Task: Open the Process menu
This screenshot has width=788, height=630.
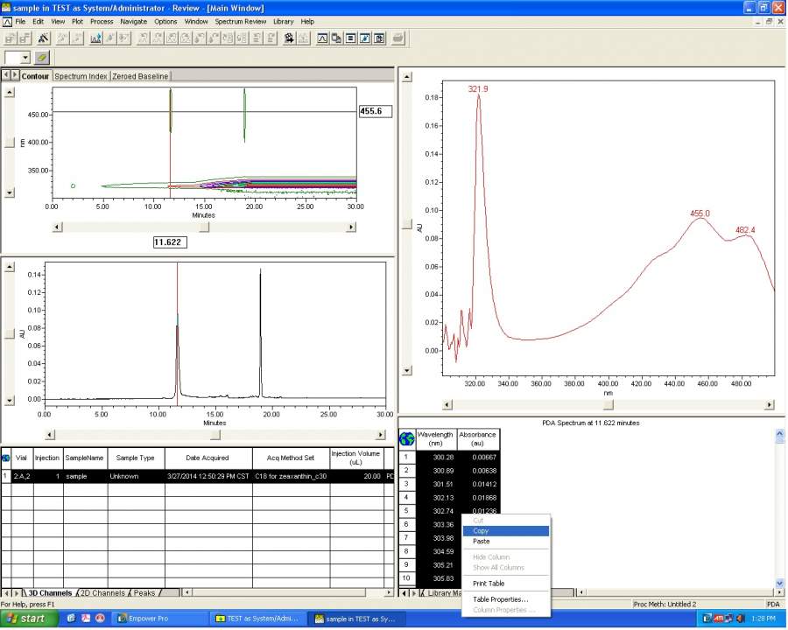Action: 101,21
